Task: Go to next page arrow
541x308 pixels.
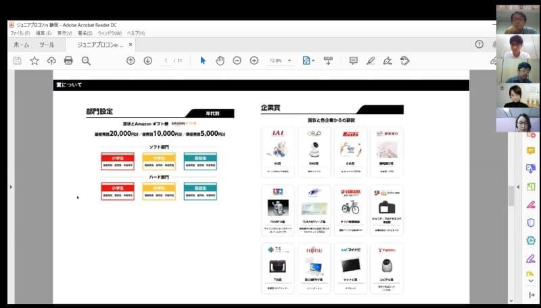Action: click(x=147, y=61)
